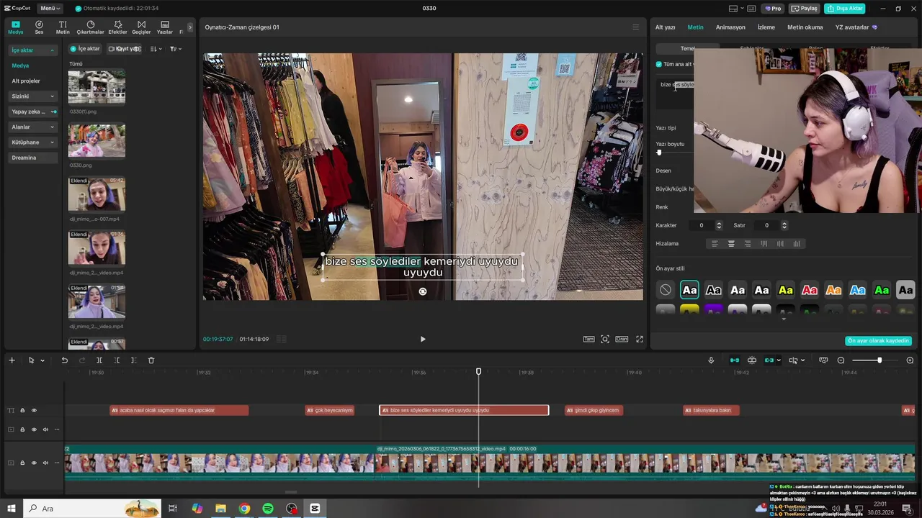Screen dimensions: 922x518
Task: Click the focus frame icon in player
Action: [x=605, y=339]
